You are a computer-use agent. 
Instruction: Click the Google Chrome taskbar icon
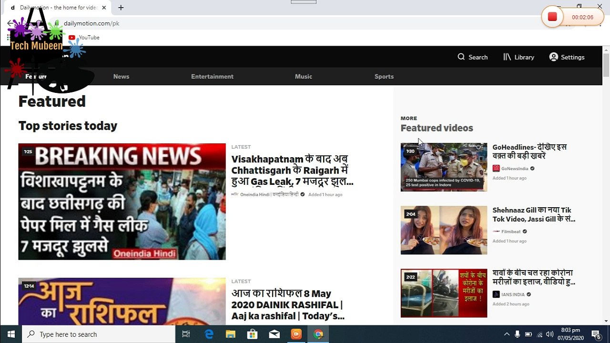[318, 334]
